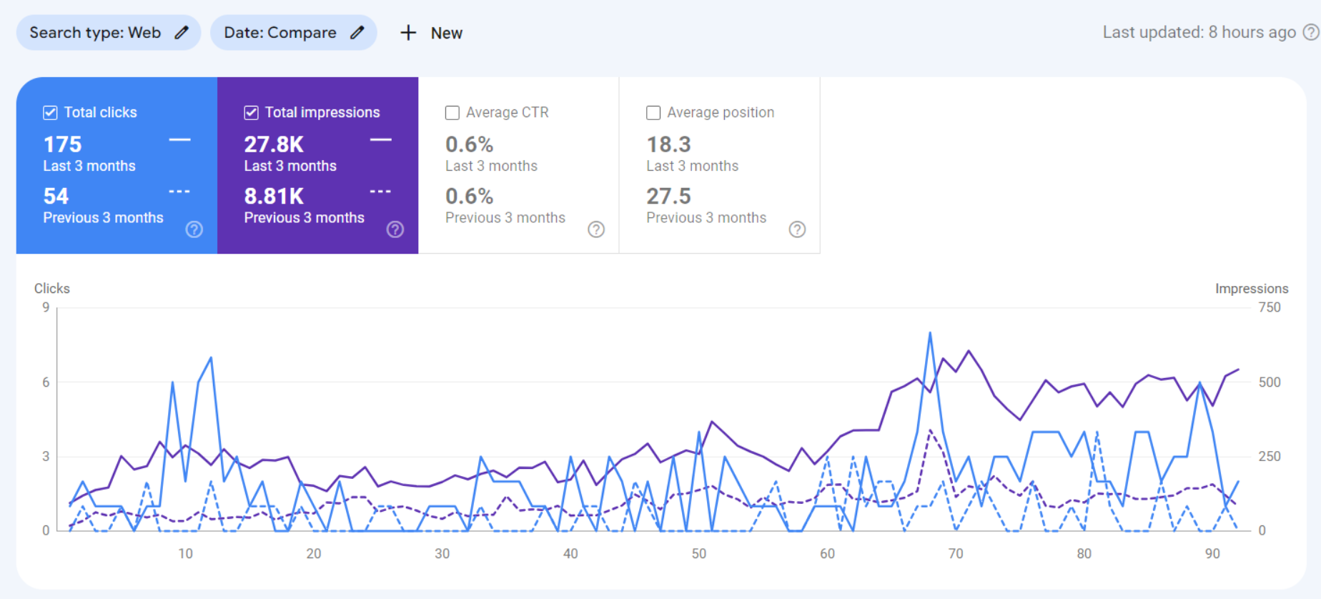Image resolution: width=1321 pixels, height=599 pixels.
Task: Open the Date: Compare filter
Action: coord(279,33)
